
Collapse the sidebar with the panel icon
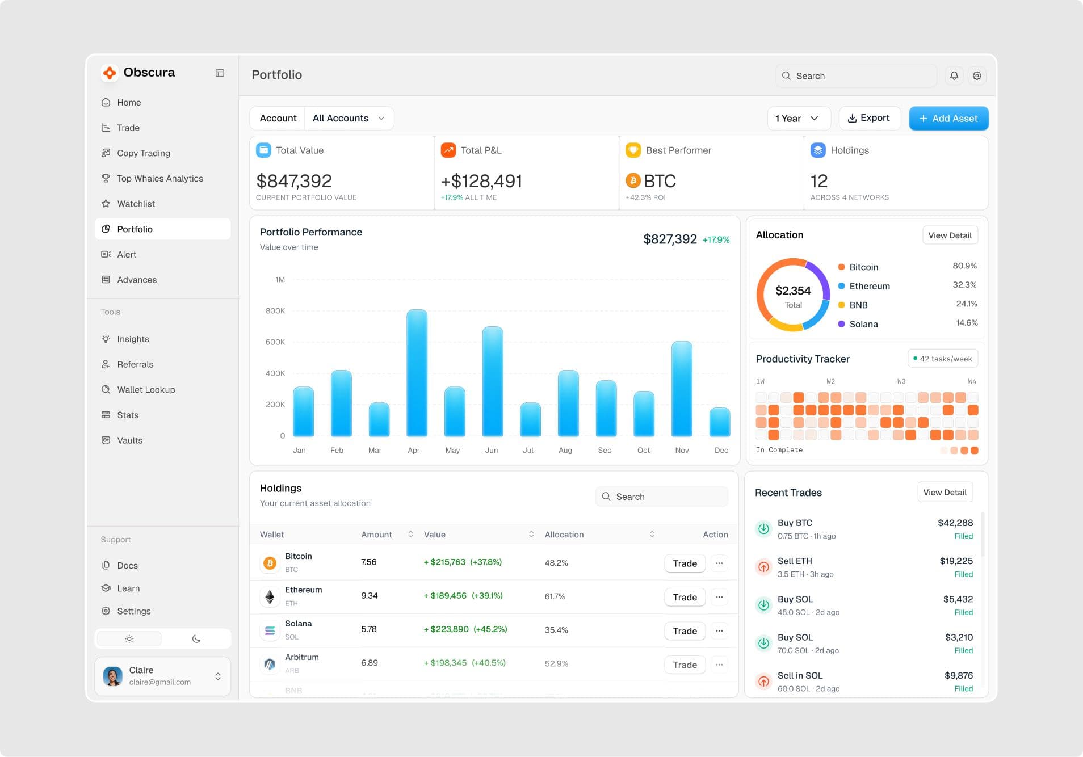coord(220,73)
